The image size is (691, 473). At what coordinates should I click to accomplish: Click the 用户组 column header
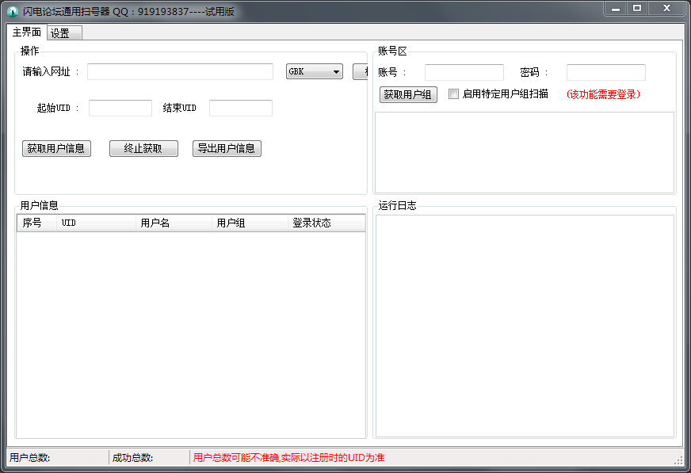pos(250,223)
